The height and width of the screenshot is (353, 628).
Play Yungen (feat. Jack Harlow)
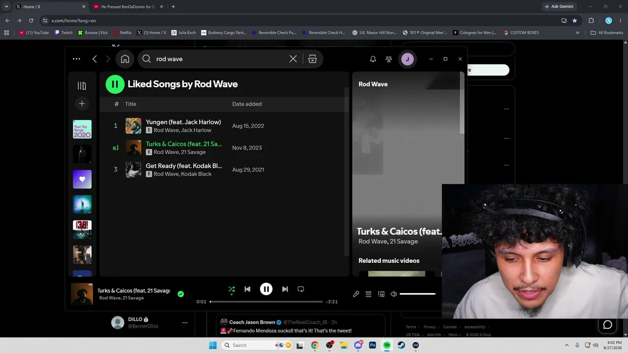tap(183, 122)
